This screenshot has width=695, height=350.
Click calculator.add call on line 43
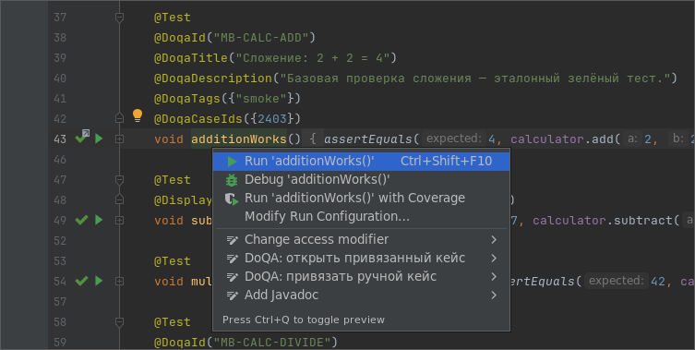coord(561,139)
